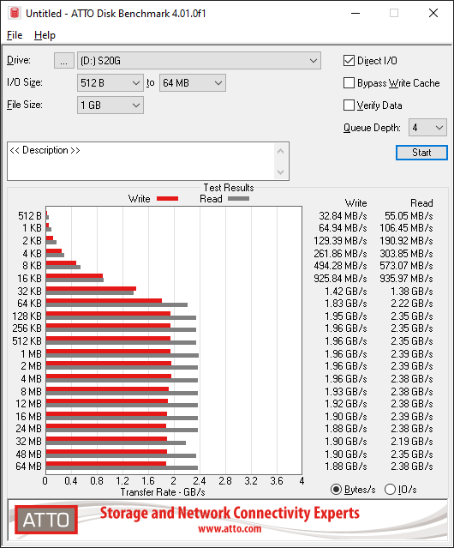Click the 935.97 MB/s read value

tap(406, 279)
